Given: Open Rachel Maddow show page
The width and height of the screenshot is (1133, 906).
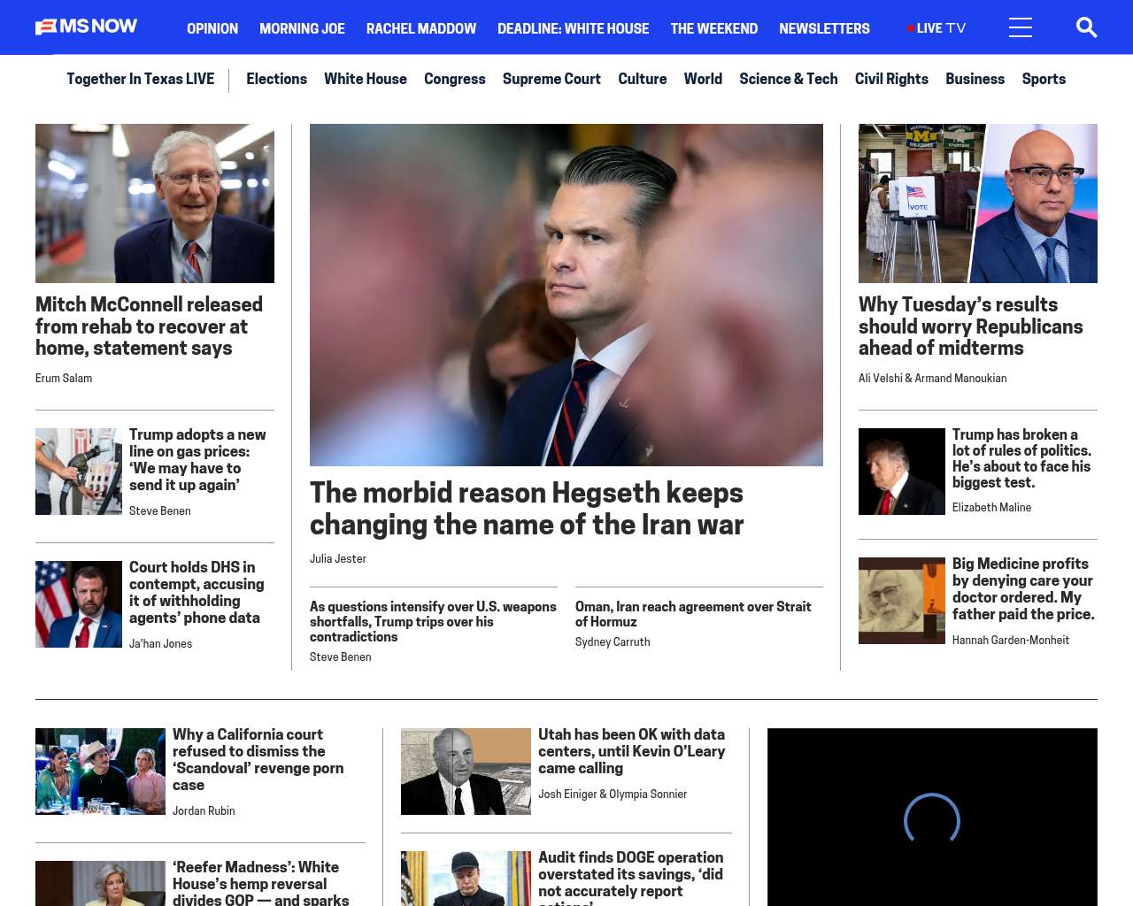Looking at the screenshot, I should pos(421,28).
